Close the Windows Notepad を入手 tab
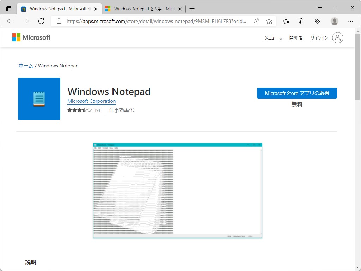Screen dimensions: 361x271 point(180,9)
